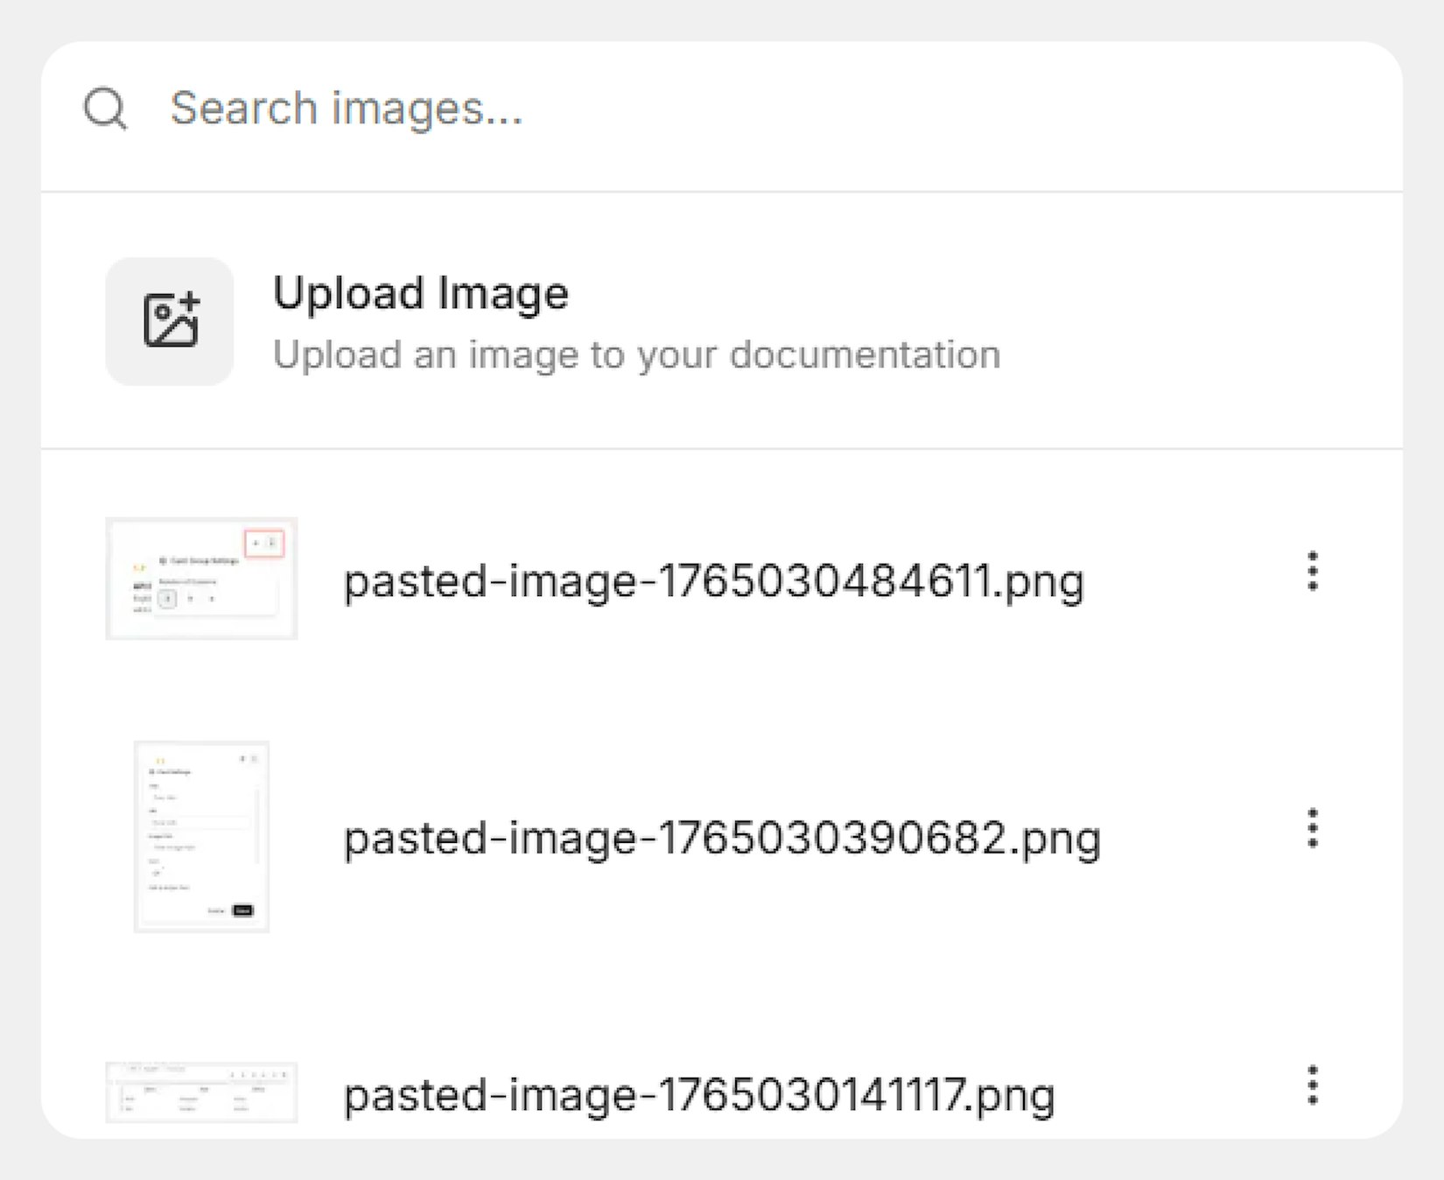Click red-outlined box inside the first thumbnail

point(264,544)
